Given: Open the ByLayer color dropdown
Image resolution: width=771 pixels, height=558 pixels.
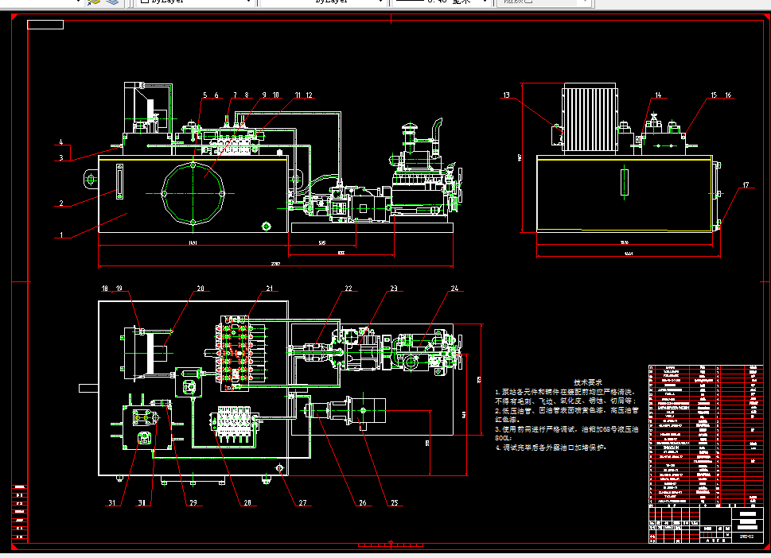Looking at the screenshot, I should [195, 2].
